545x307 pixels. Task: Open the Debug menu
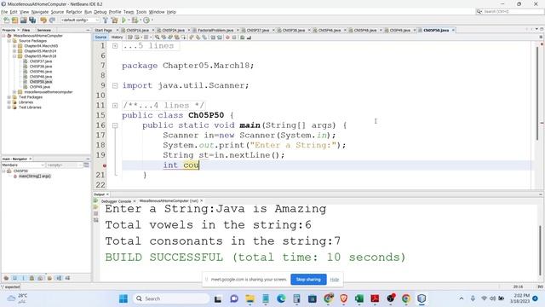click(x=100, y=12)
